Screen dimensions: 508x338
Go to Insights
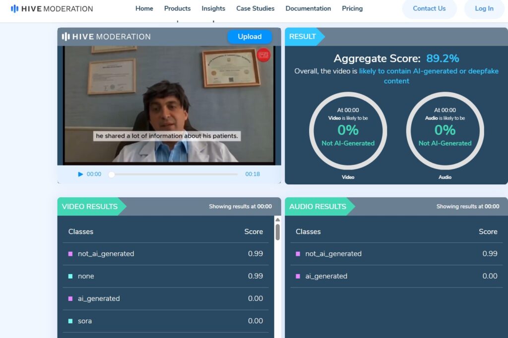[x=213, y=8]
